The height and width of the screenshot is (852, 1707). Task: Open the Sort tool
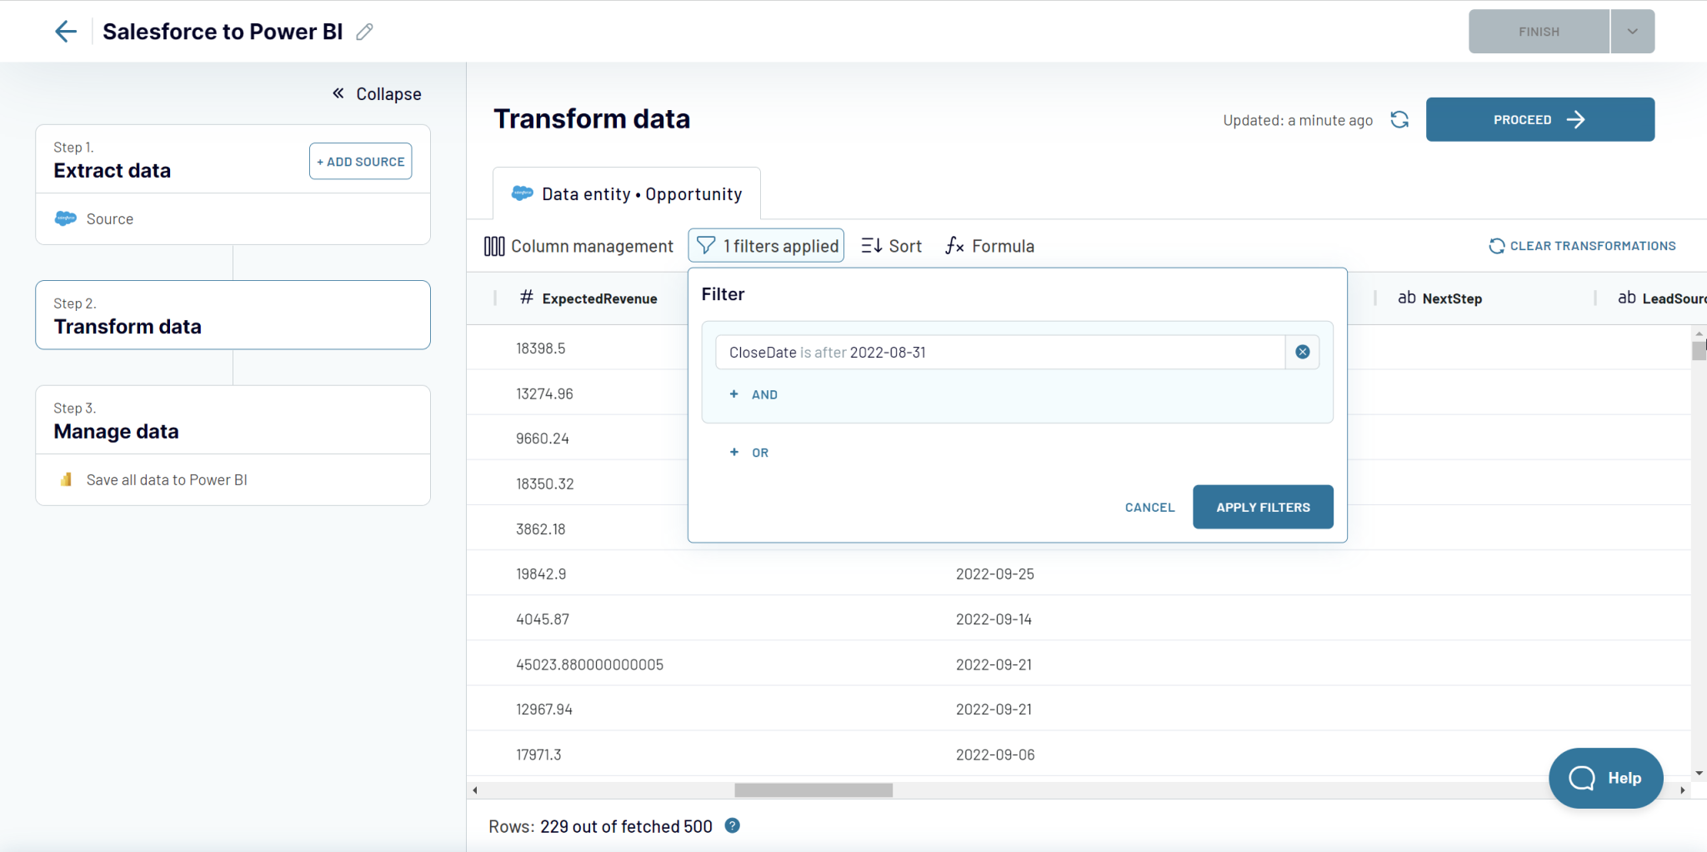[891, 245]
